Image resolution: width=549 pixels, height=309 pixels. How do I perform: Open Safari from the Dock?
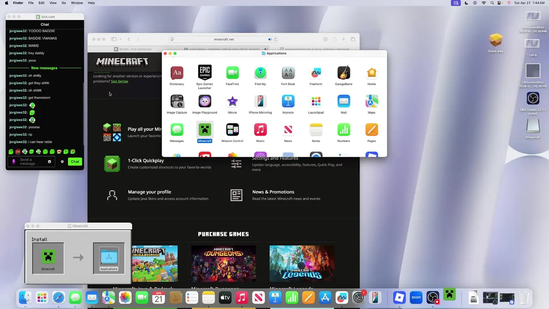[59, 297]
